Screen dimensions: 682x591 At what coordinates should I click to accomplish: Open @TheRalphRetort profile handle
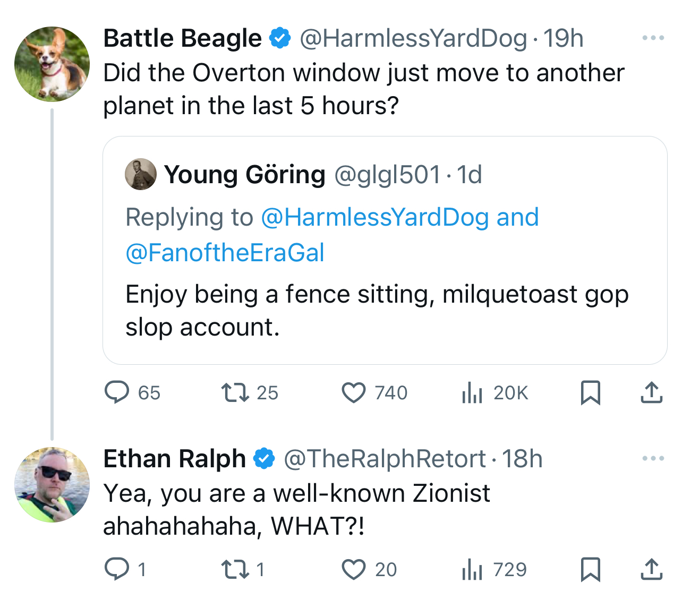coord(385,459)
